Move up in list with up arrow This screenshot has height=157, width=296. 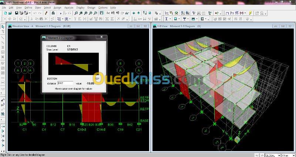[134, 13]
